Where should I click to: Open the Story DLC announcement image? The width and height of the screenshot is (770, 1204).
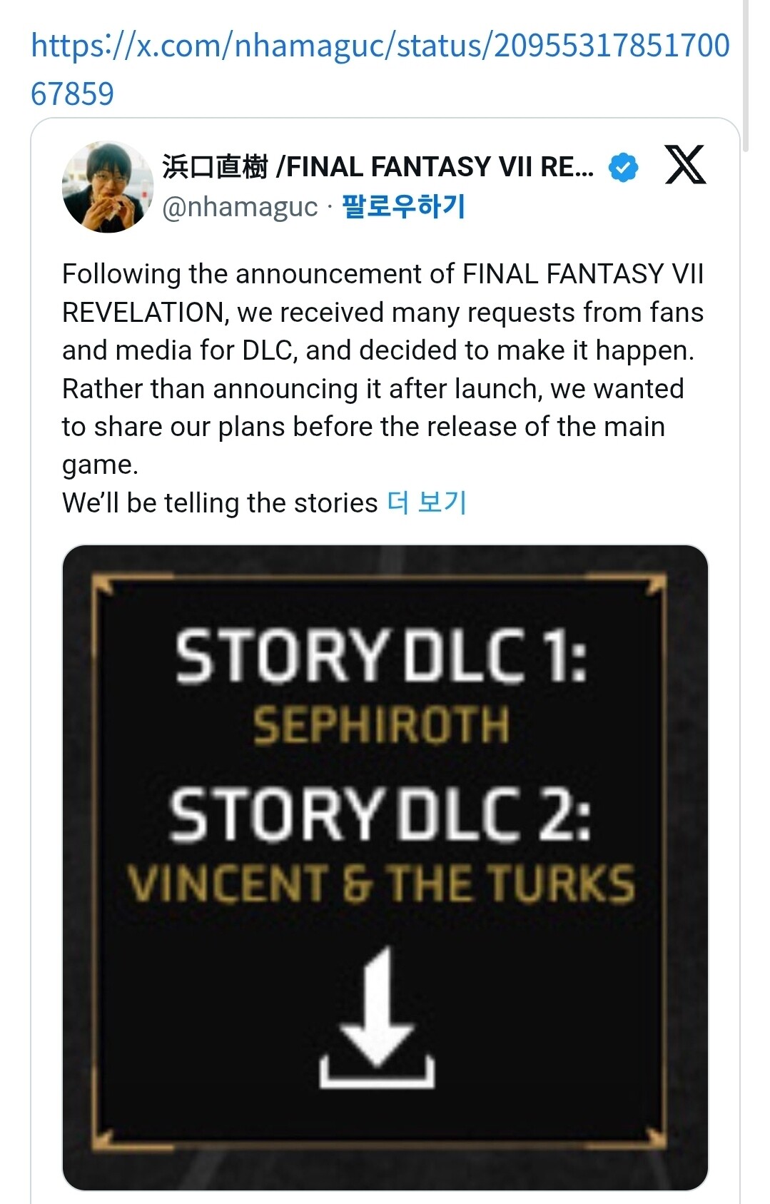pos(385,867)
